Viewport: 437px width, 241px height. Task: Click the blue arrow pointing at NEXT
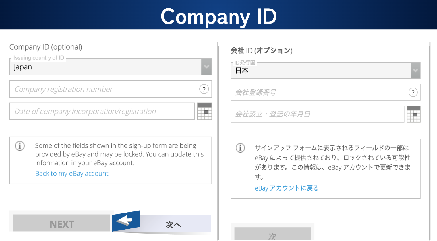pos(126,221)
